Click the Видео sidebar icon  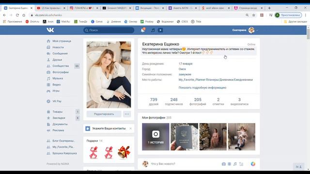48,85
